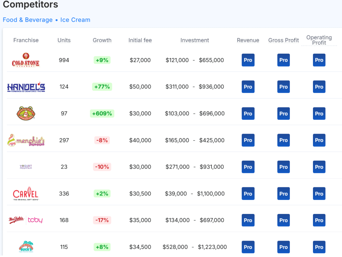Viewport: 342px width, 257px height.
Task: Unlock Handel's Revenue Pro badge
Action: 248,87
